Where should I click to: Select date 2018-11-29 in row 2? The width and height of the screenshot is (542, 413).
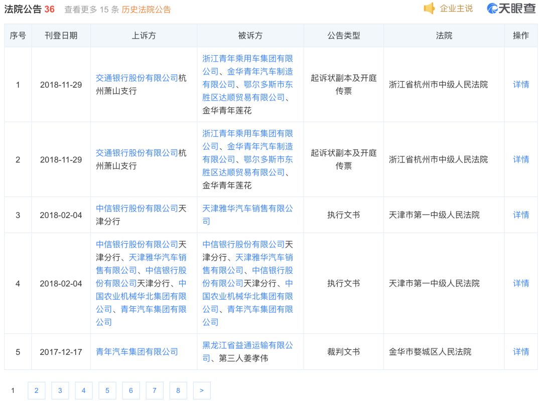tap(61, 159)
